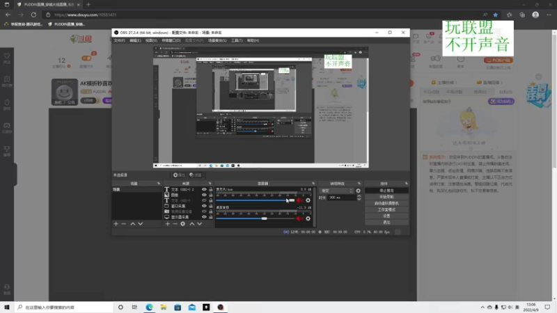Screen dimensions: 557x313
Task: Move selected source up in sources list
Action: (x=192, y=224)
